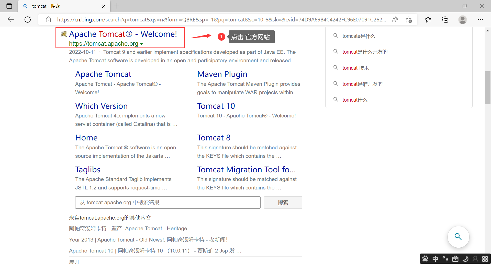Open the 'Maven Plugin' sitelink

click(222, 74)
